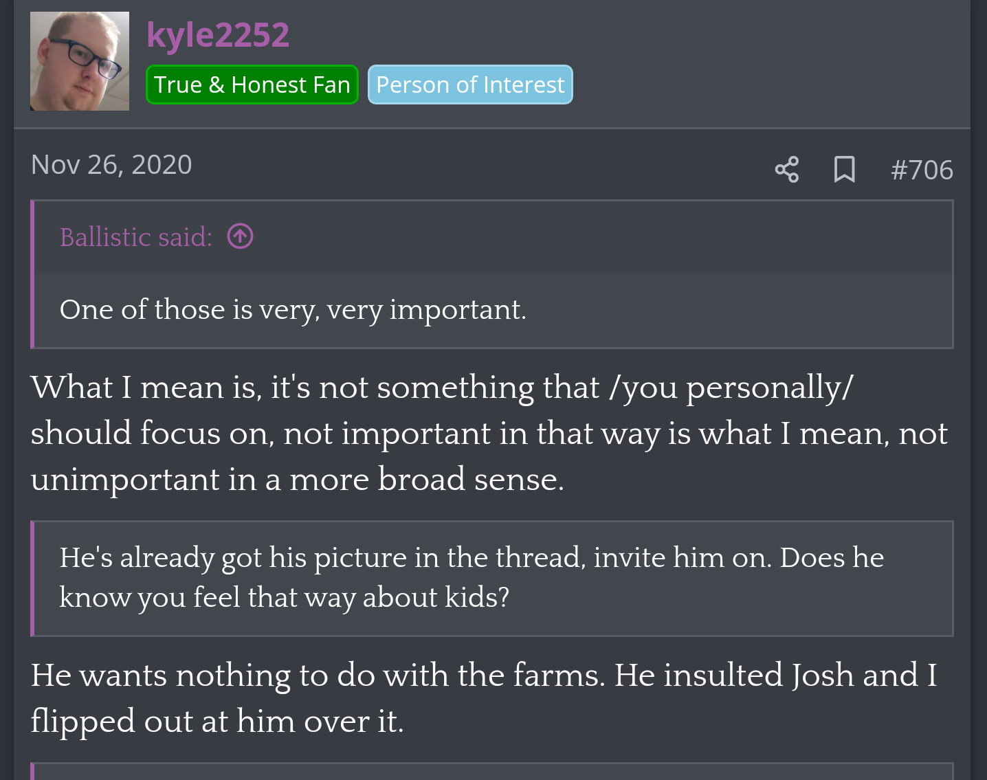Click quote line "know you feel that way about kids?"
This screenshot has width=987, height=780.
point(284,597)
